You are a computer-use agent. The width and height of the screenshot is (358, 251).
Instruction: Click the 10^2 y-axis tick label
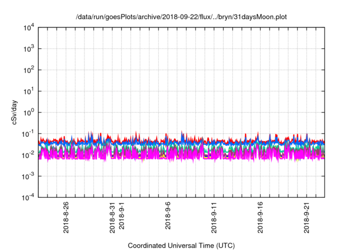coord(29,70)
